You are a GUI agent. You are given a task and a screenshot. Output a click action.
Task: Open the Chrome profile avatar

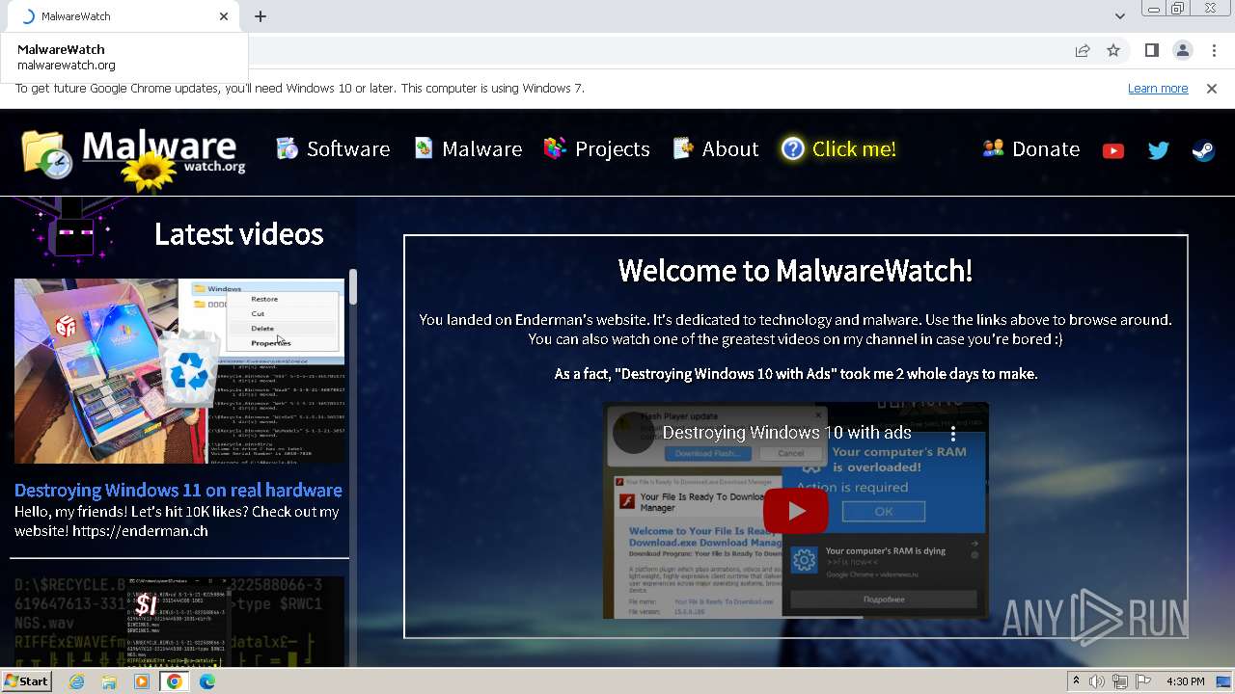click(1182, 50)
